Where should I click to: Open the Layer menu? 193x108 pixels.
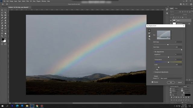pos(16,1)
